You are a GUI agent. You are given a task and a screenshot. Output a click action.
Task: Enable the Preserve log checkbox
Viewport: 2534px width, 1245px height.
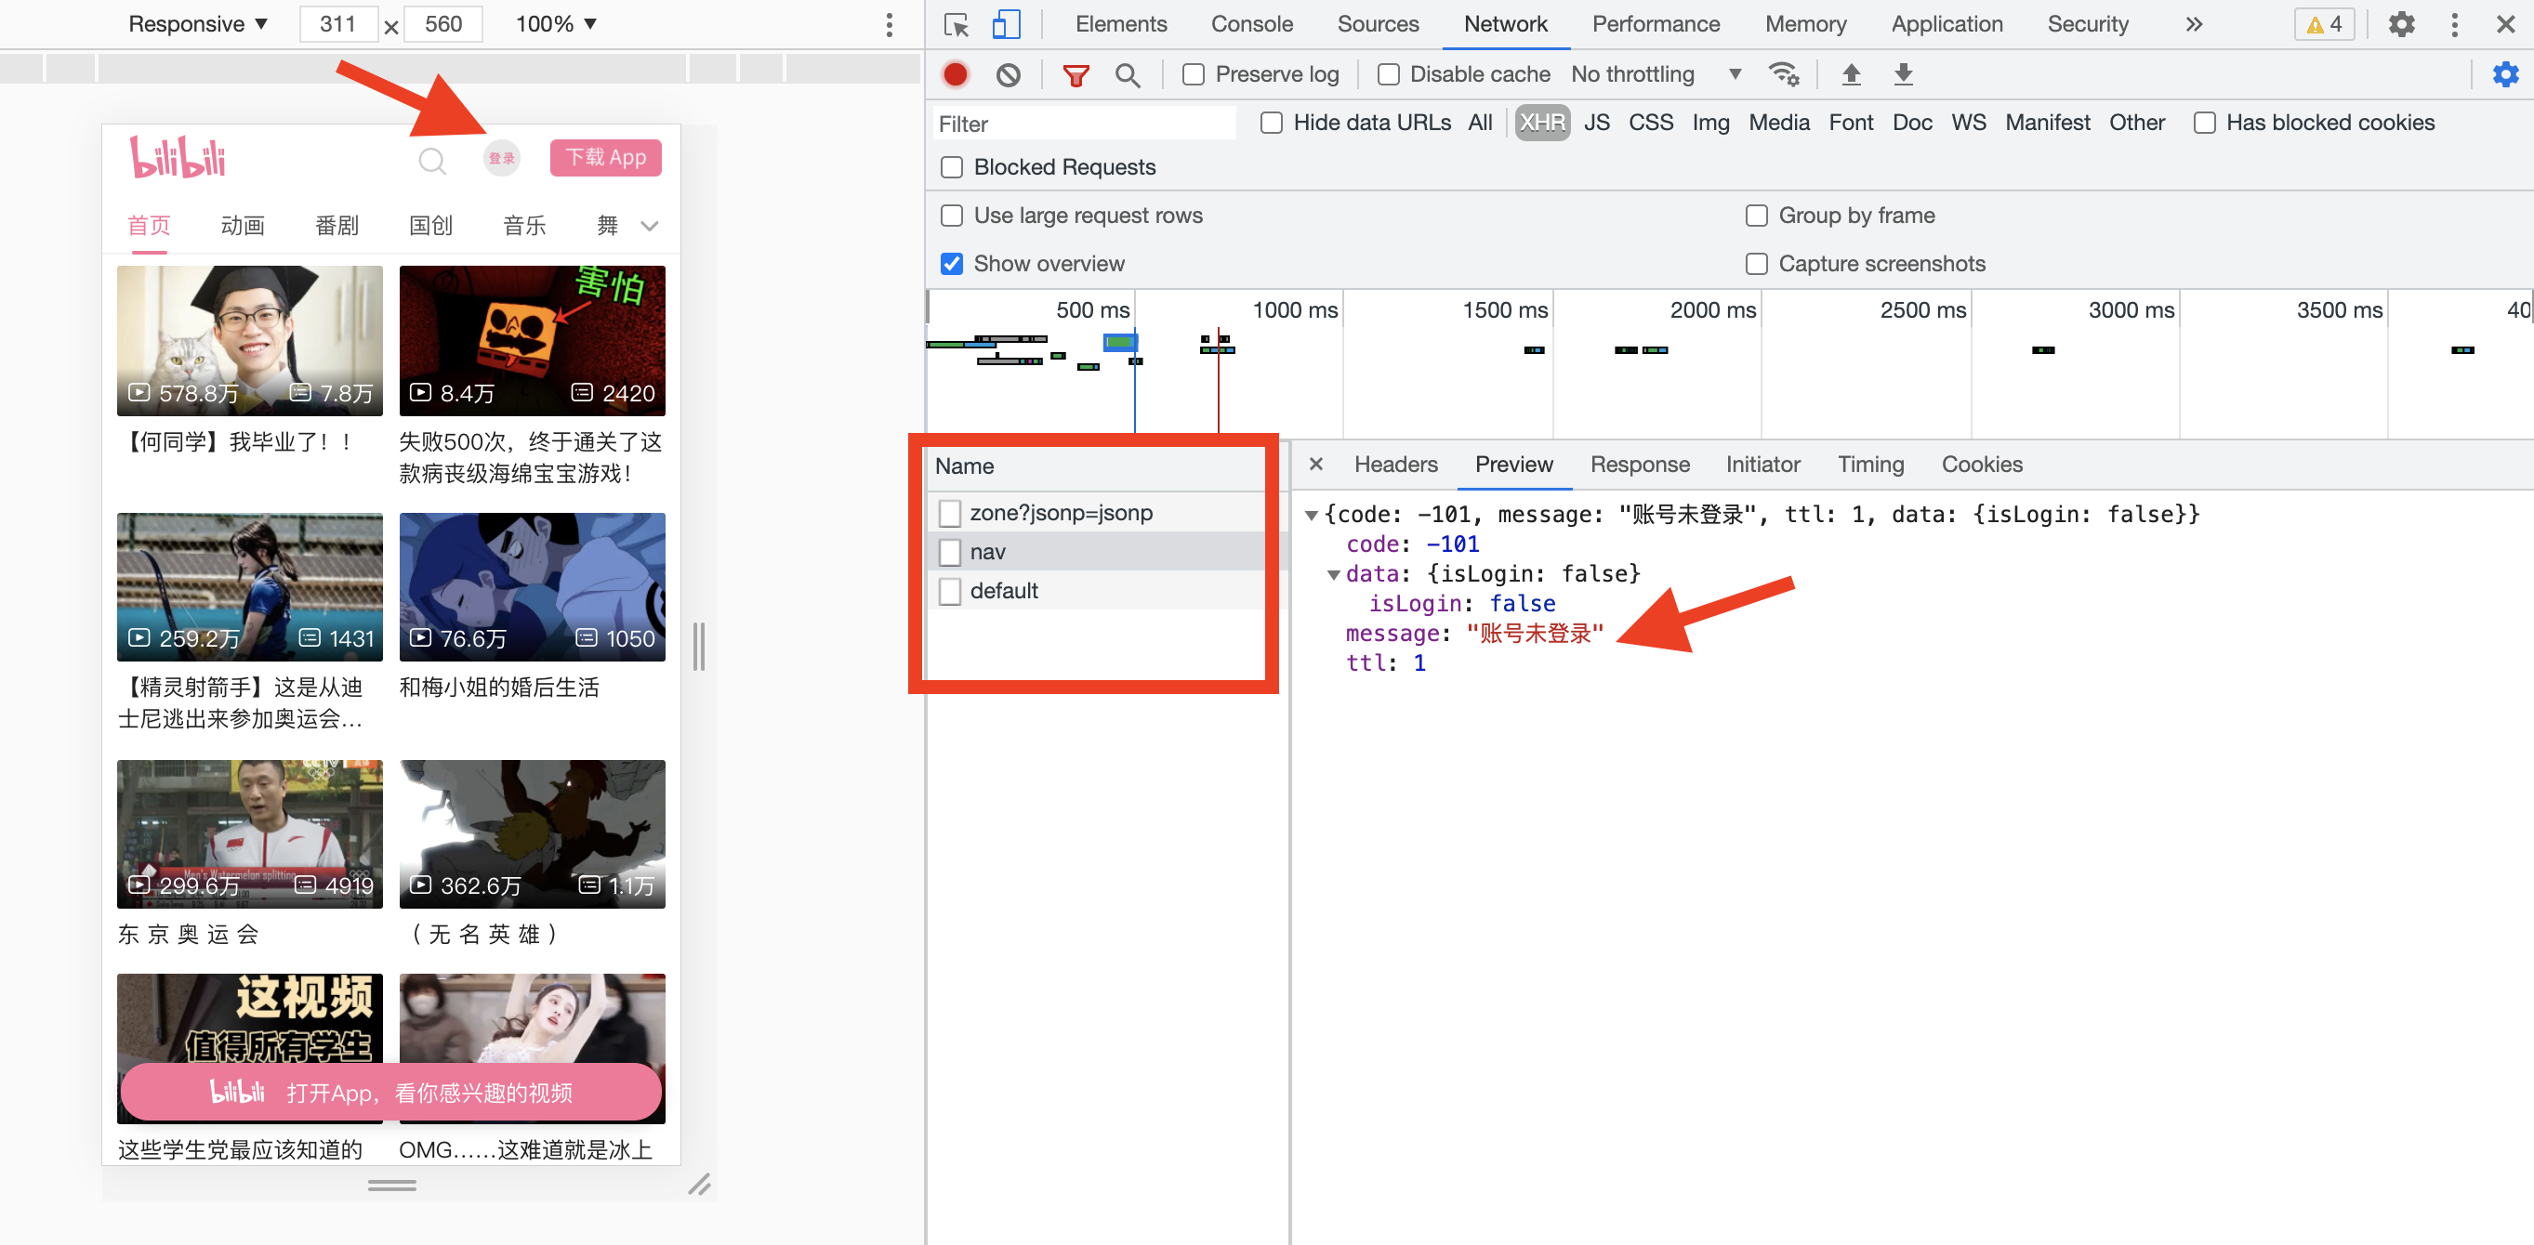click(1194, 73)
